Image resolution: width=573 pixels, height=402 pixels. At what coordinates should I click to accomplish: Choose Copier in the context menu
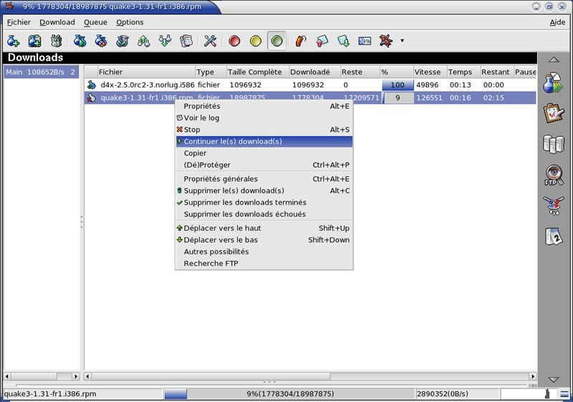(264, 153)
